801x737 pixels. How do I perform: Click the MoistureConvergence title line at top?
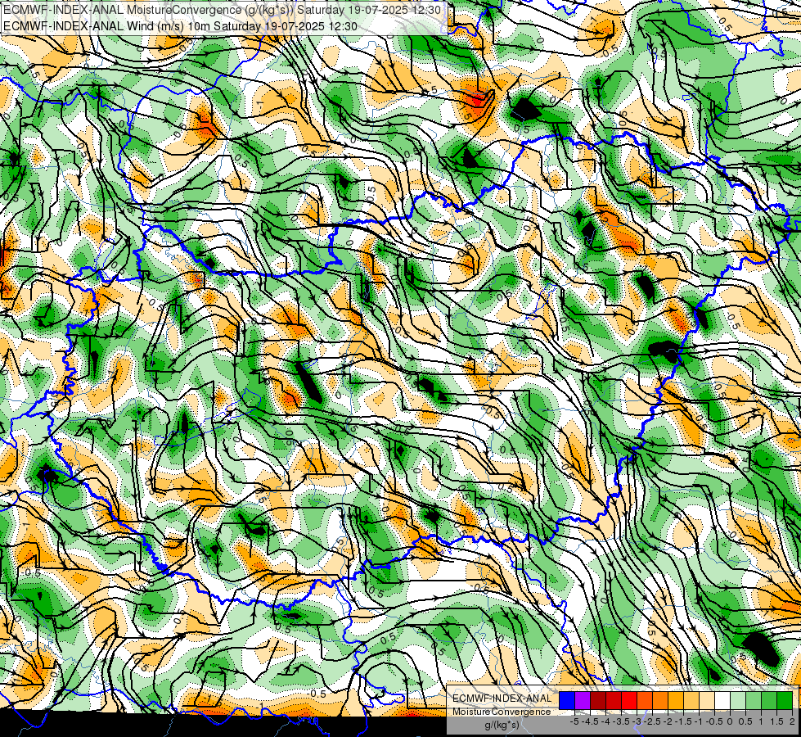[x=222, y=10]
